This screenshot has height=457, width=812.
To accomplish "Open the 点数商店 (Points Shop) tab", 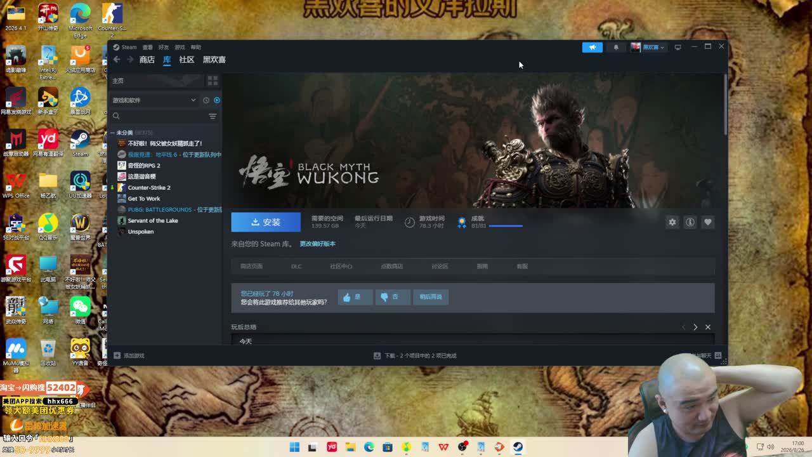I will (391, 267).
